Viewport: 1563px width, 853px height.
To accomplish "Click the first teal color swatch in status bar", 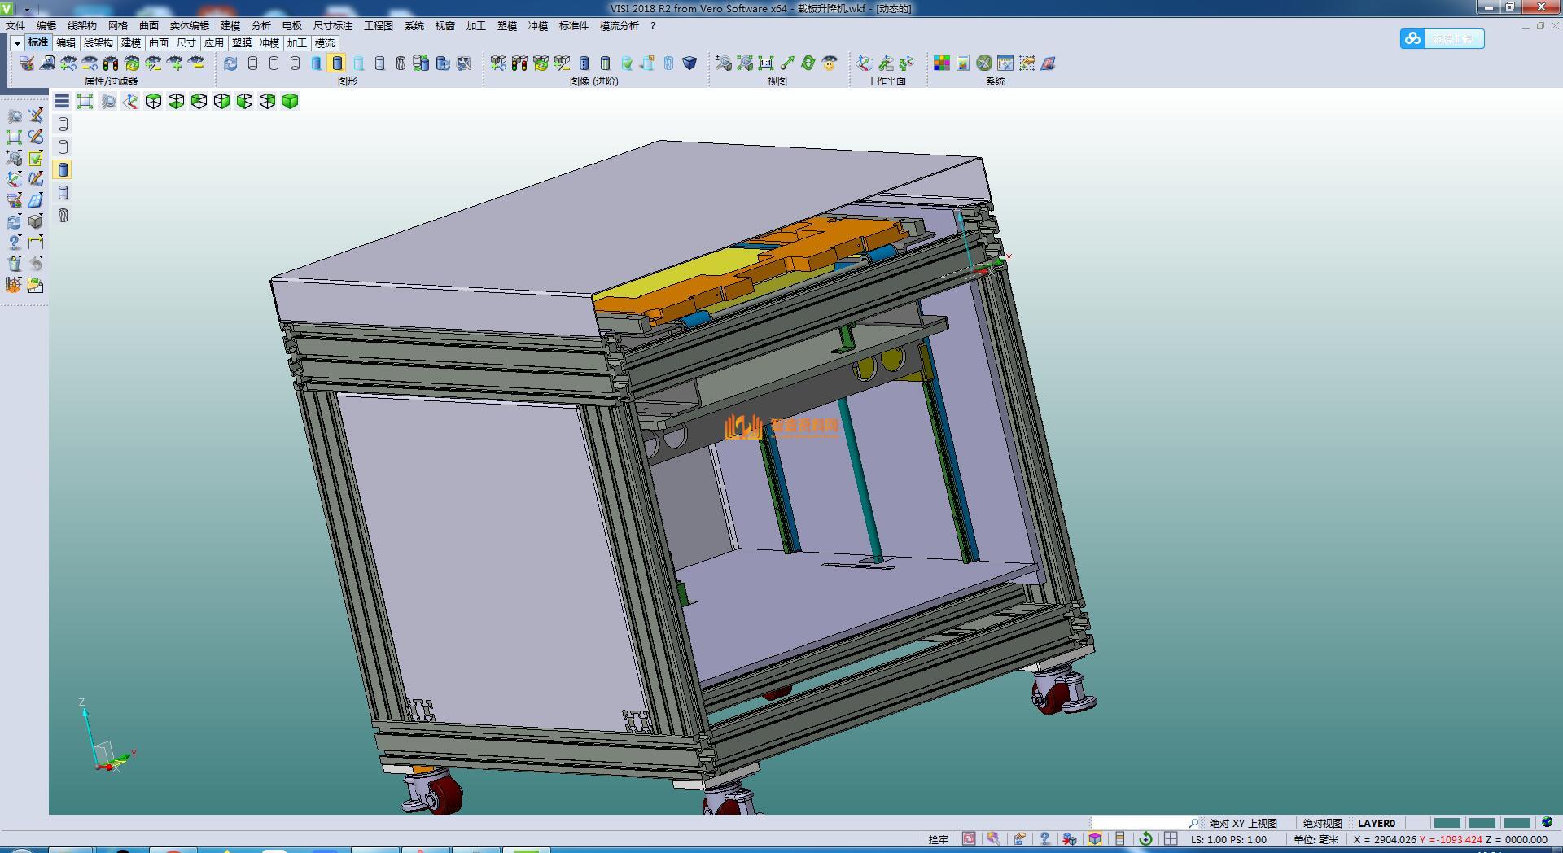I will tap(1447, 823).
